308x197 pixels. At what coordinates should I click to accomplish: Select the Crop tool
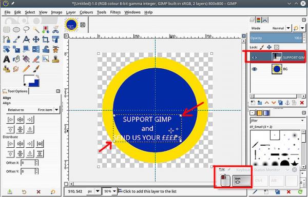click(x=46, y=40)
